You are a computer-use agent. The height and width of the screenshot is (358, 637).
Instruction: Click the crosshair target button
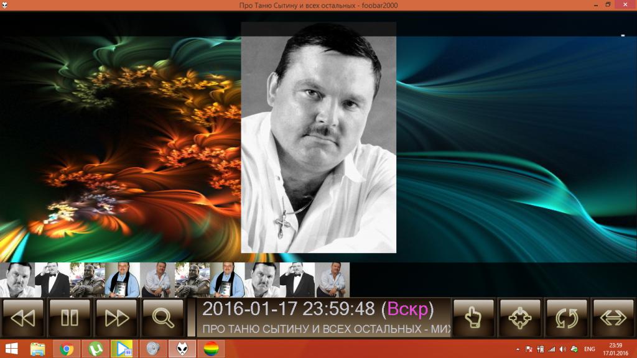[x=520, y=318]
